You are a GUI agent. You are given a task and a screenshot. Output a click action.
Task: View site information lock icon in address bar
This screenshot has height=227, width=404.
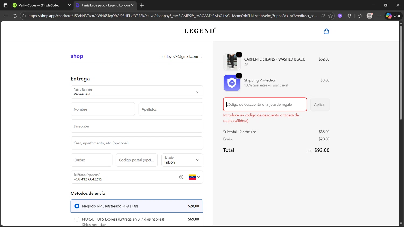click(24, 16)
